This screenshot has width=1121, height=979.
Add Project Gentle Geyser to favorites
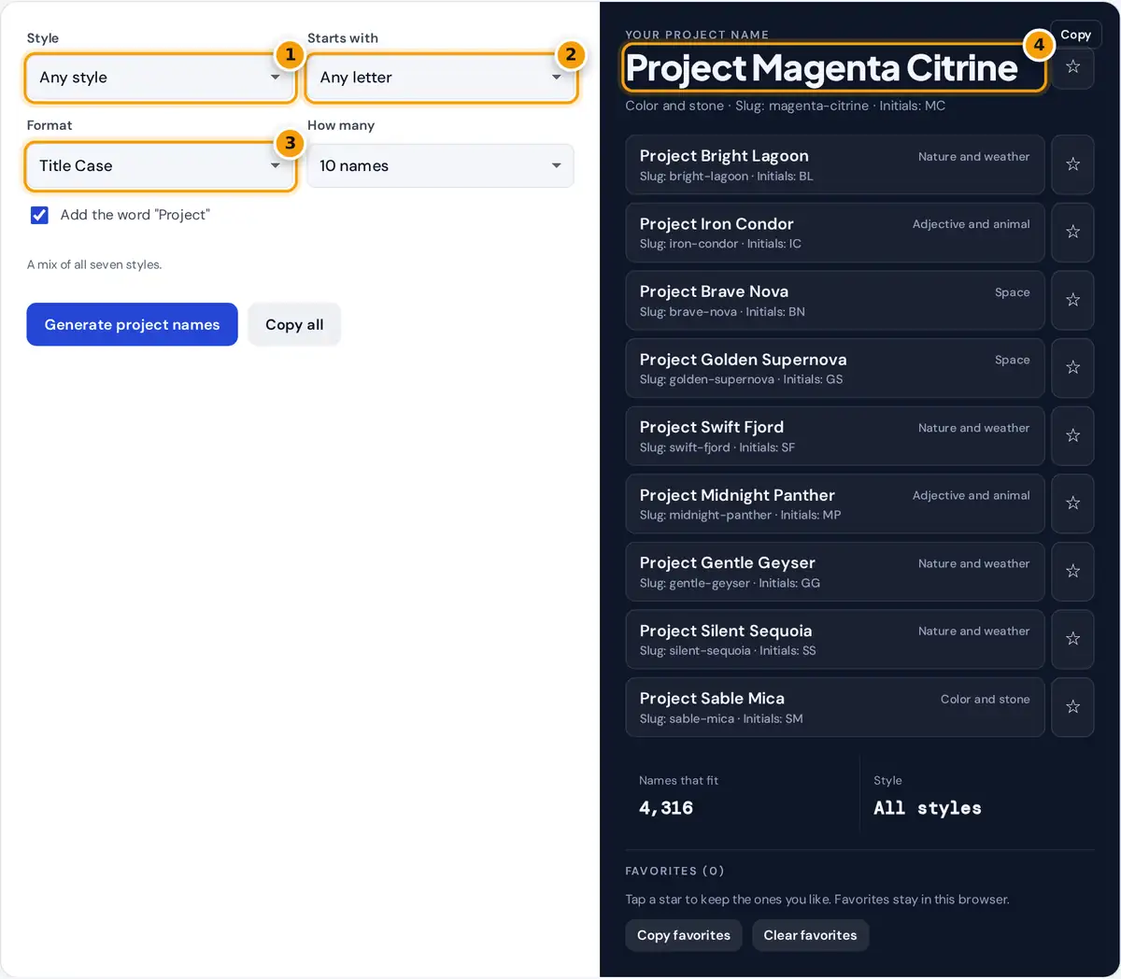point(1072,571)
